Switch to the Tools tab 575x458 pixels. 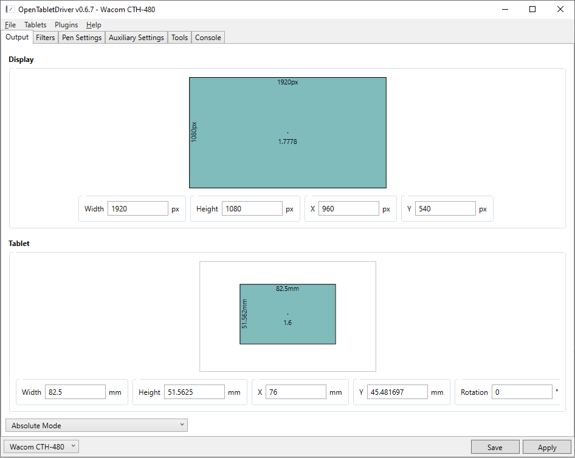[180, 38]
